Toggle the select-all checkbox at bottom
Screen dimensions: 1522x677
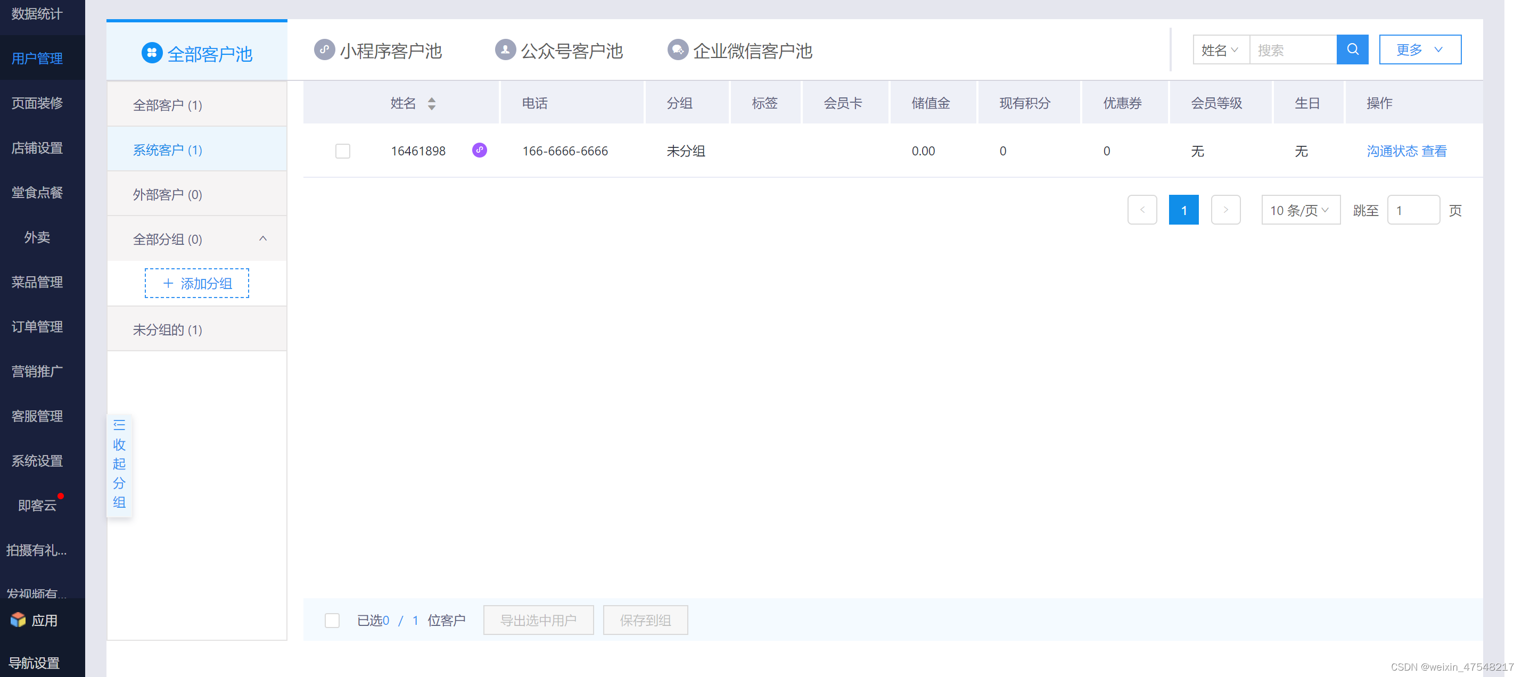332,620
